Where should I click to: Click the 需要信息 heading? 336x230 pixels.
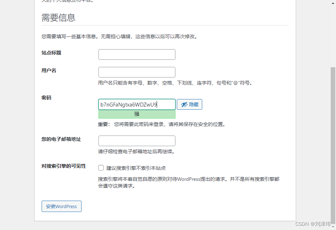pos(58,18)
